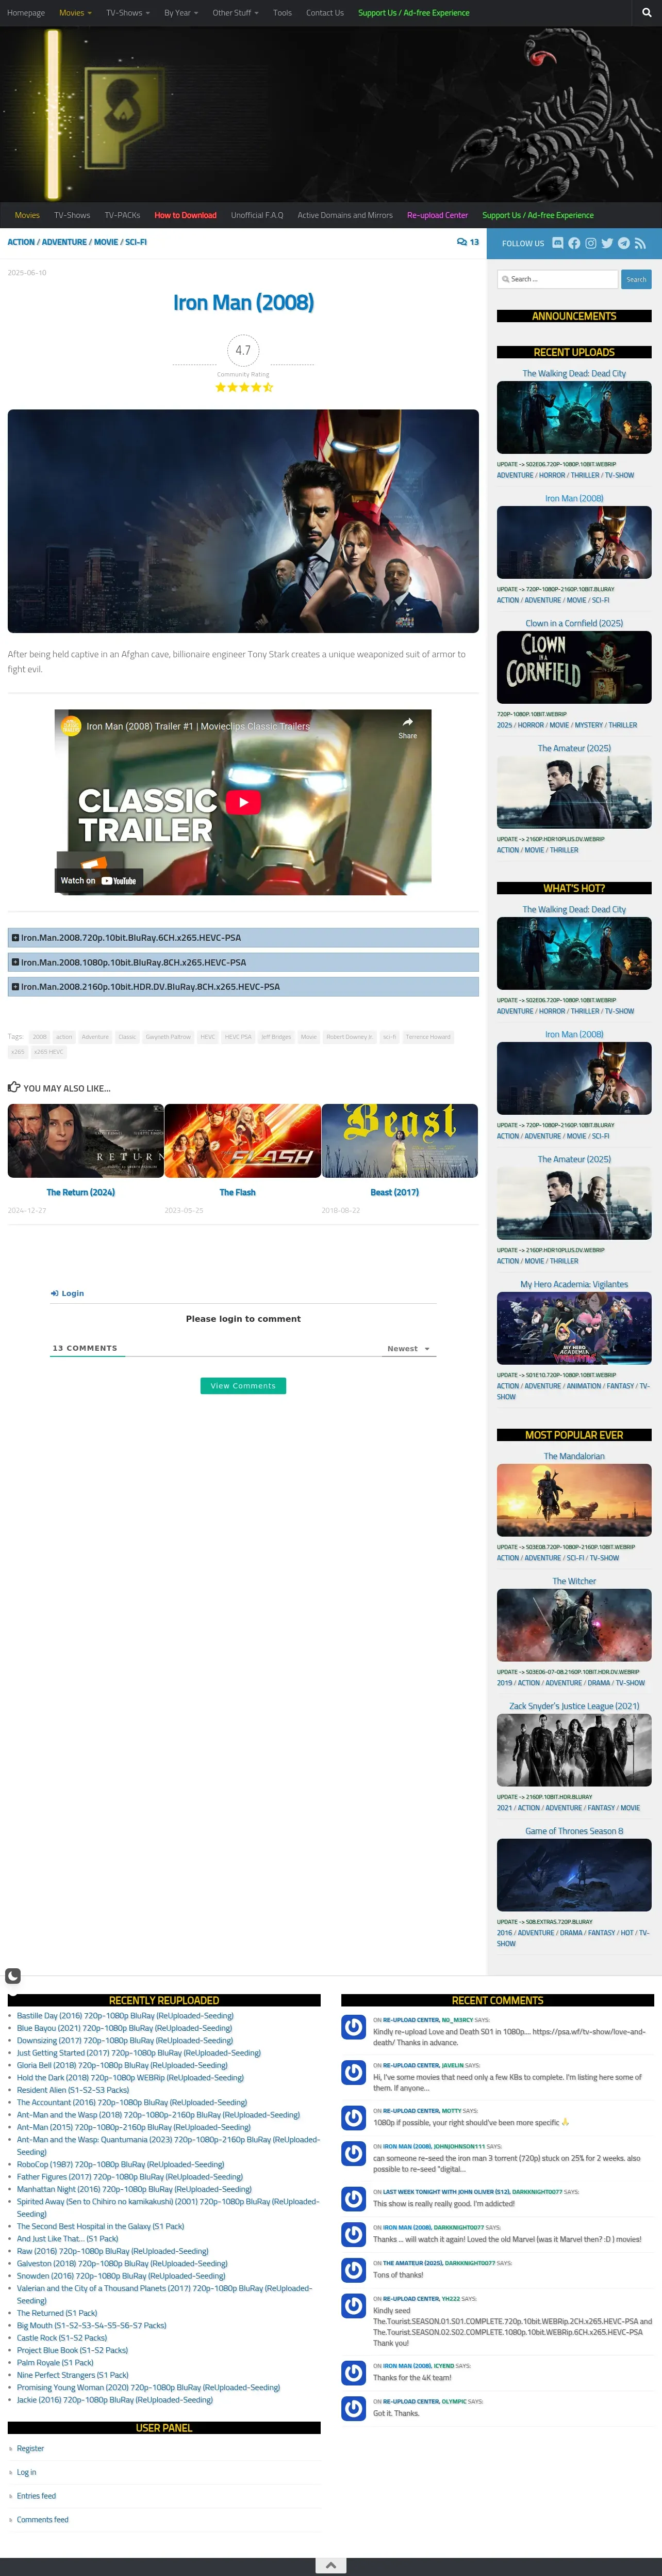Screen dimensions: 662x2576
Task: Toggle the dark mode moon icon
Action: (13, 1976)
